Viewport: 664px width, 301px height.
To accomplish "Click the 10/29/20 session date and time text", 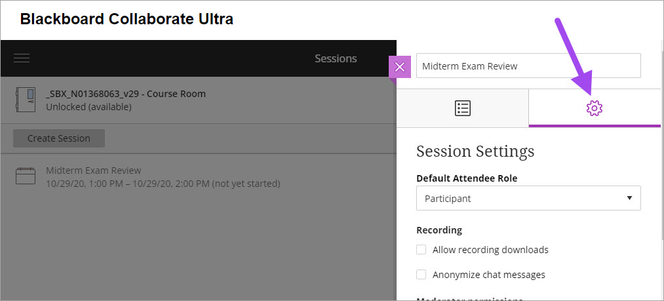I will 163,184.
